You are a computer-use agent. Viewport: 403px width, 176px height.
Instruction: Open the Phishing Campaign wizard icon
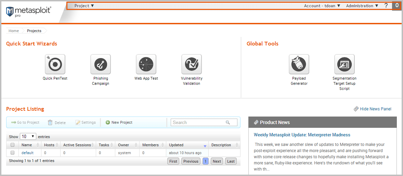pos(101,64)
